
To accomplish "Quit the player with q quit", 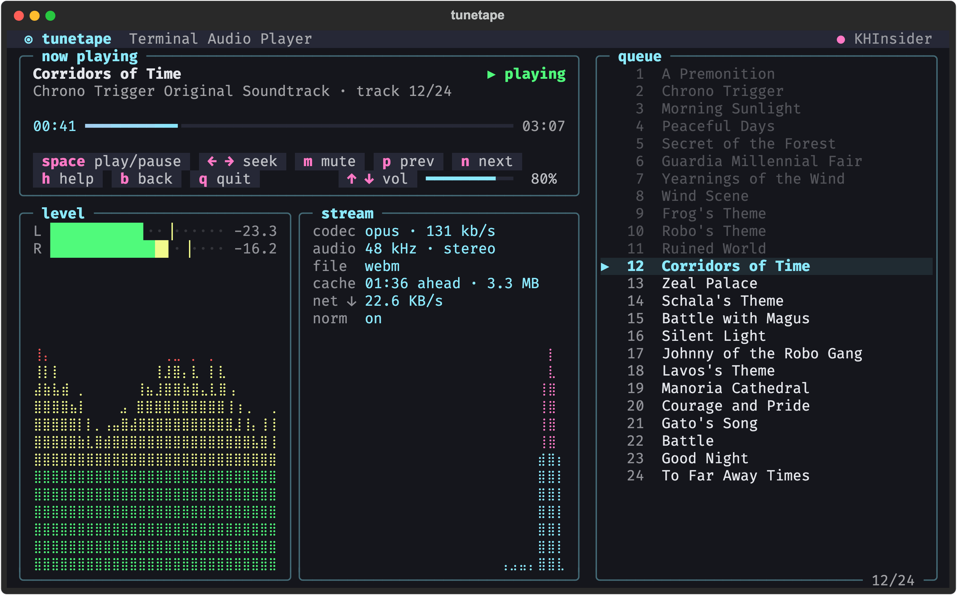I will coord(225,179).
